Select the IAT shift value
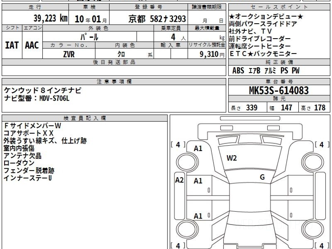Screen dimensions: 332x249 (x=12, y=45)
